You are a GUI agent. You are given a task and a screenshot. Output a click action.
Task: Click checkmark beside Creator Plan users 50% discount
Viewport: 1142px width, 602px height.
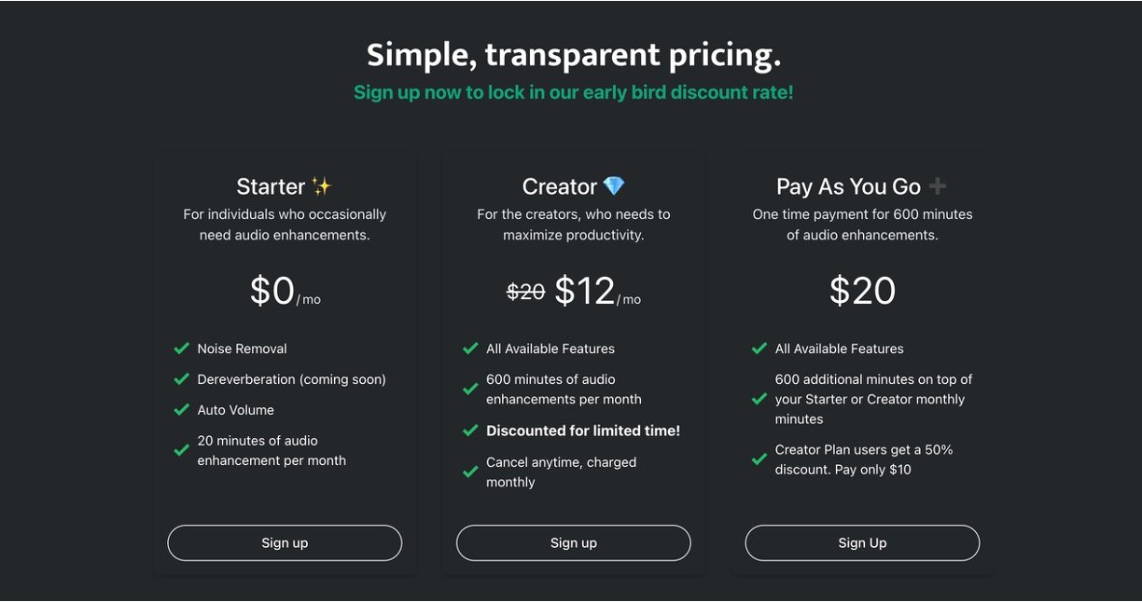[x=759, y=459]
